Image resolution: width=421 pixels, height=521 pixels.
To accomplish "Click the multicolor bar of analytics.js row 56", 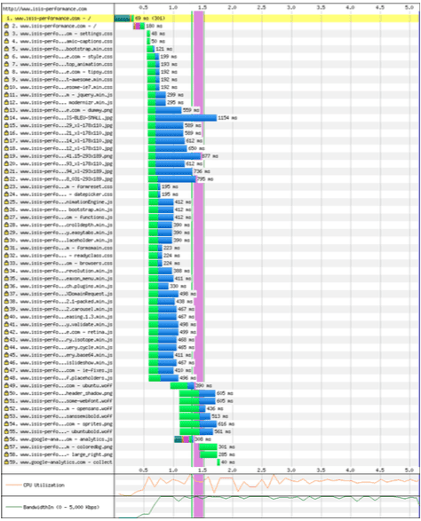I will tap(184, 439).
